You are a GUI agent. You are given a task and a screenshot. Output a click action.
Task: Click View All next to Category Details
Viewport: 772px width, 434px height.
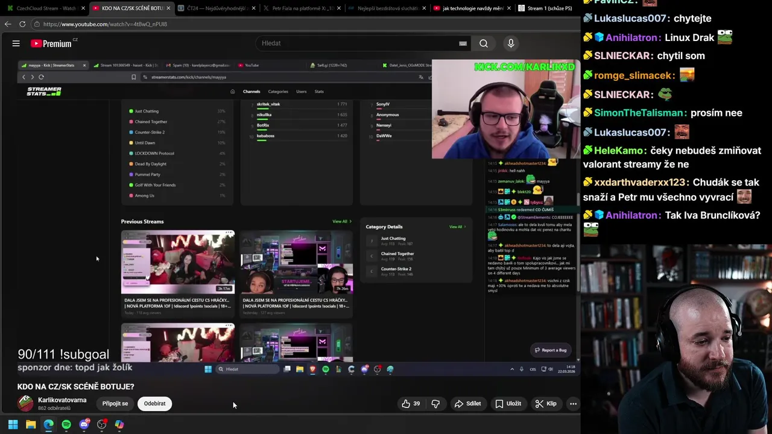click(x=457, y=227)
